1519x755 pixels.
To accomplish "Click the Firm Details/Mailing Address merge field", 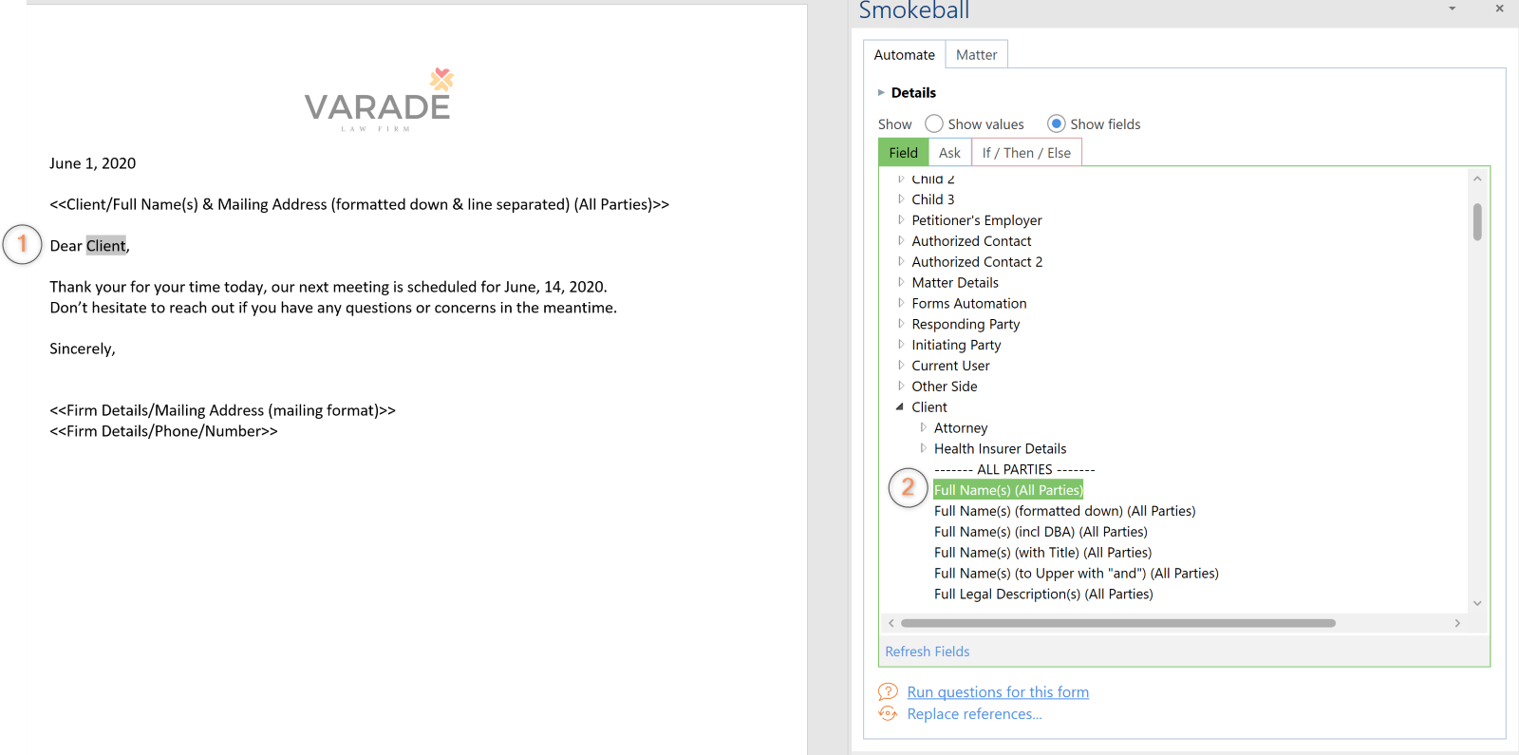I will 222,410.
